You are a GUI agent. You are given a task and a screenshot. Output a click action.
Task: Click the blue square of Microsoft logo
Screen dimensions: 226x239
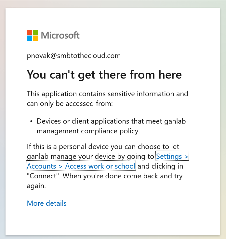pos(30,38)
